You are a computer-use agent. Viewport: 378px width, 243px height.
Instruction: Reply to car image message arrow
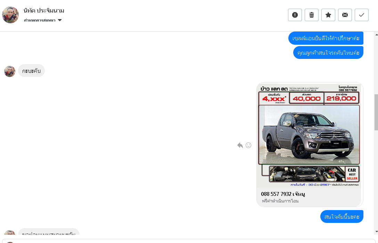point(240,145)
